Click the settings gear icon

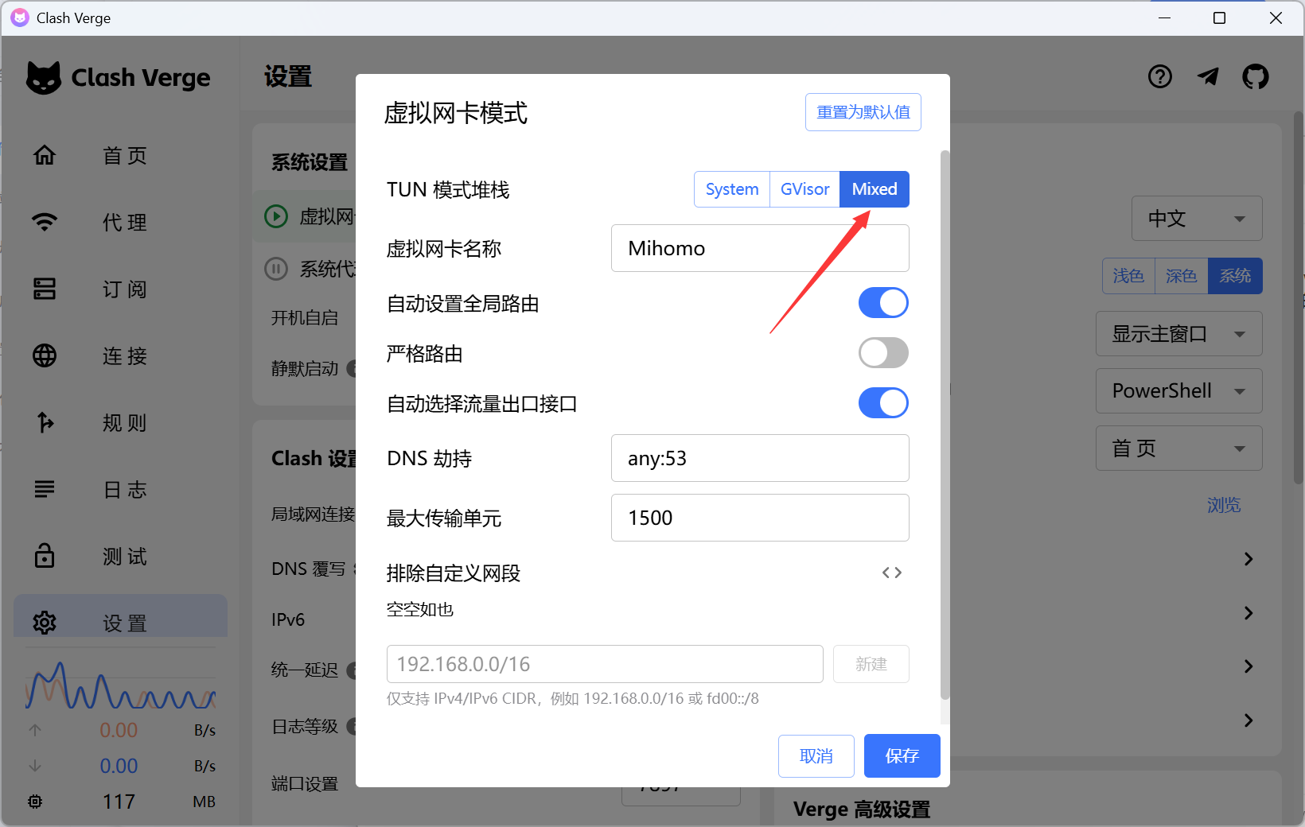pyautogui.click(x=45, y=623)
